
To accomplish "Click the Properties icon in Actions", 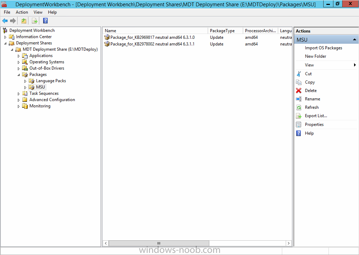I will click(x=299, y=125).
